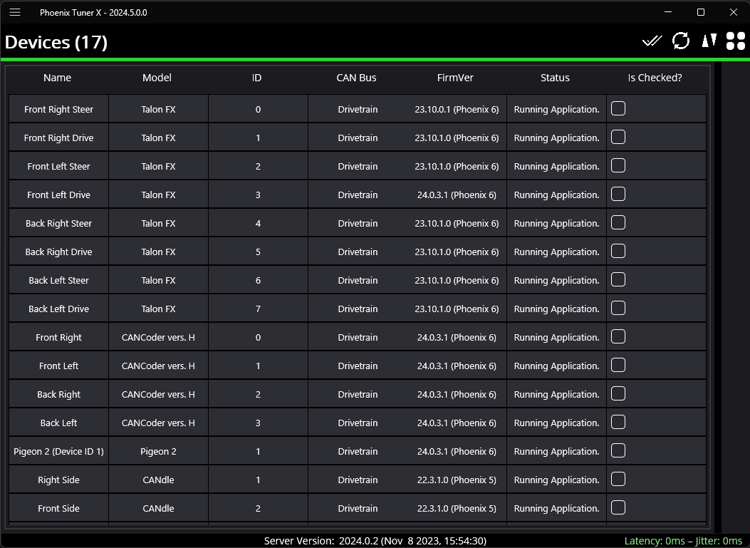Click Right Side's 22.3.1.0 (Phoenix 5) cell
Screen dimensions: 750x548
pyautogui.click(x=457, y=480)
